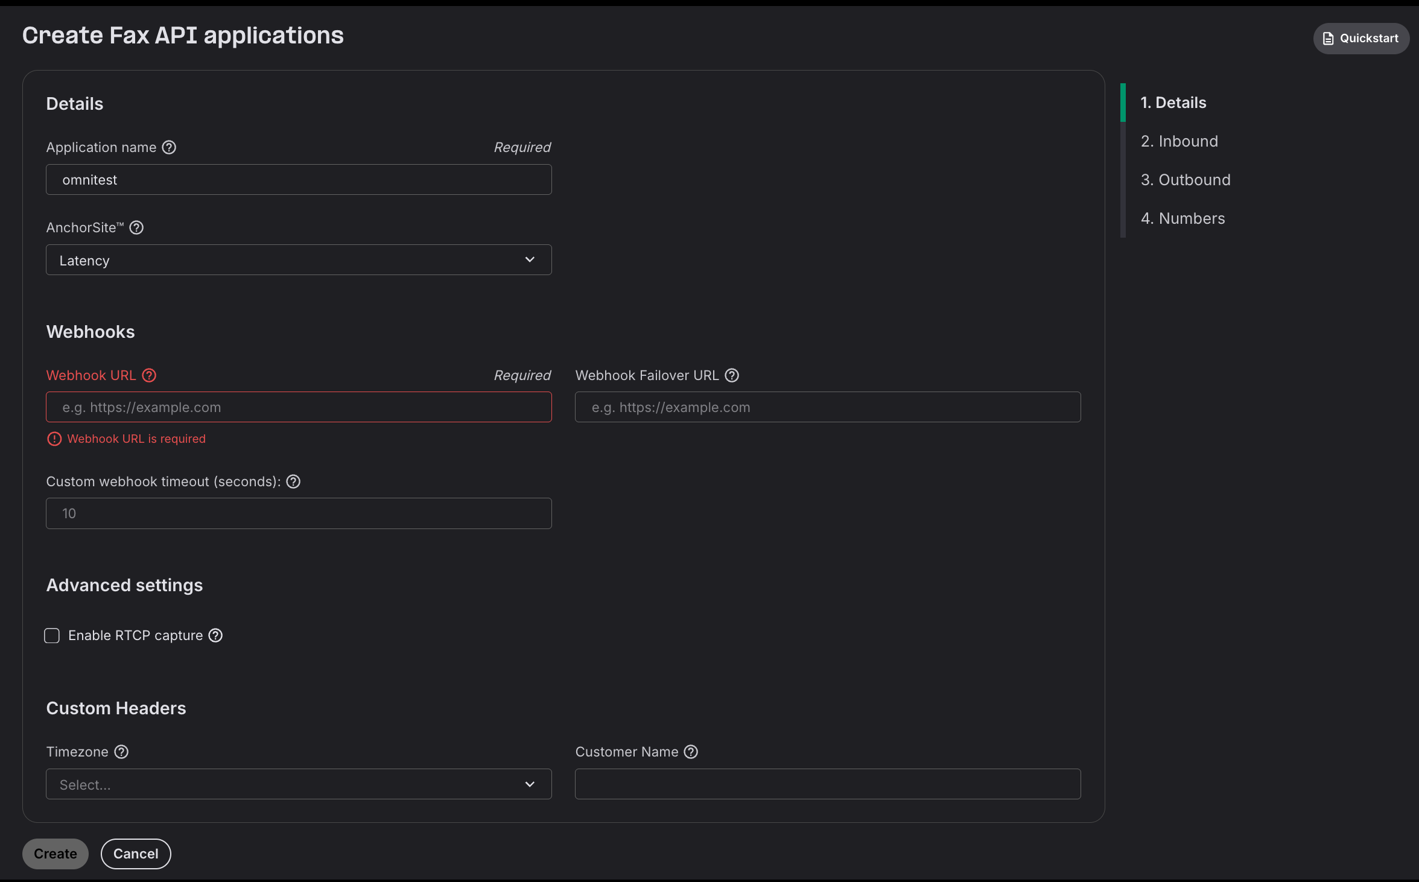Screen dimensions: 1419x882
Task: Click the Cancel button
Action: [136, 854]
